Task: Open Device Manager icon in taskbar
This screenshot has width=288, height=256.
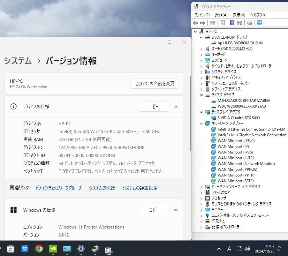Action: pyautogui.click(x=95, y=249)
